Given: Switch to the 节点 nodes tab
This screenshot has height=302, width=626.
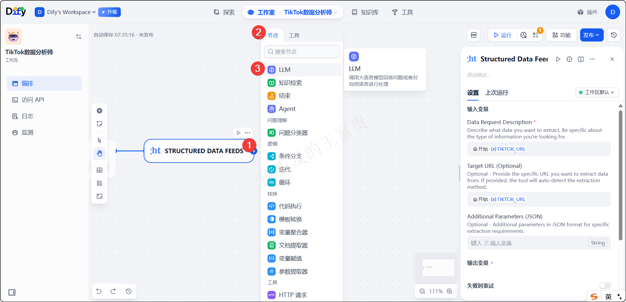Looking at the screenshot, I should (273, 35).
